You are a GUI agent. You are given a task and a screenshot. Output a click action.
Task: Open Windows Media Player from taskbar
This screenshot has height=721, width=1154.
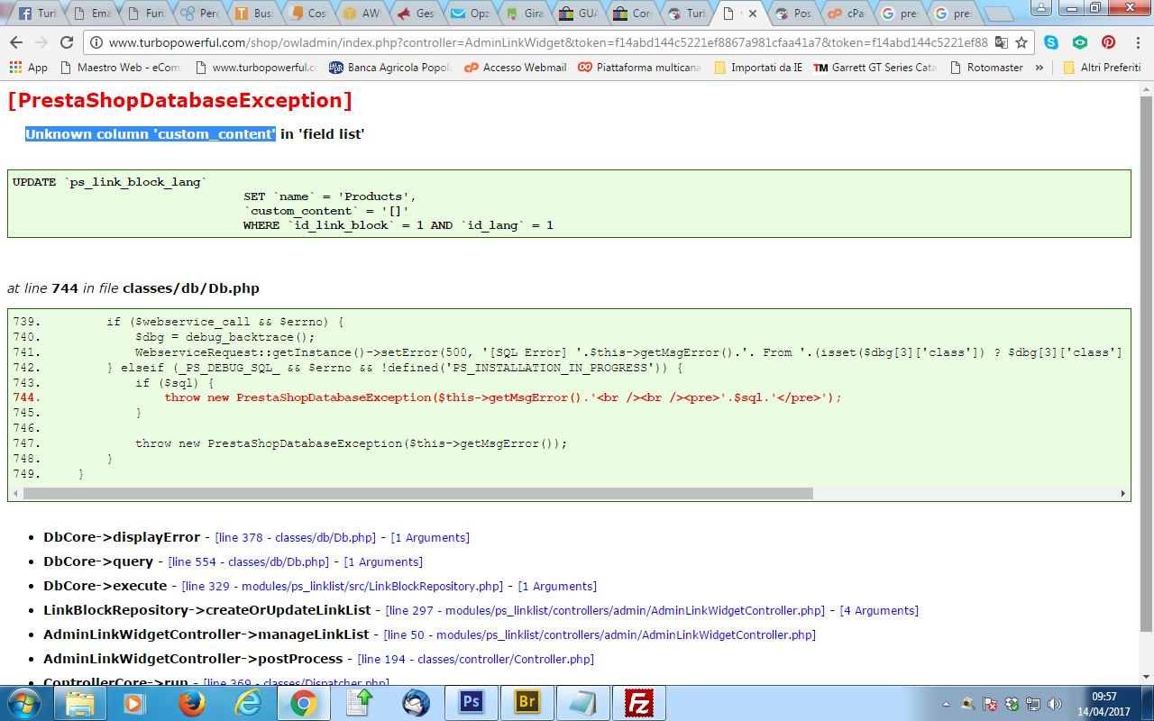tap(135, 702)
